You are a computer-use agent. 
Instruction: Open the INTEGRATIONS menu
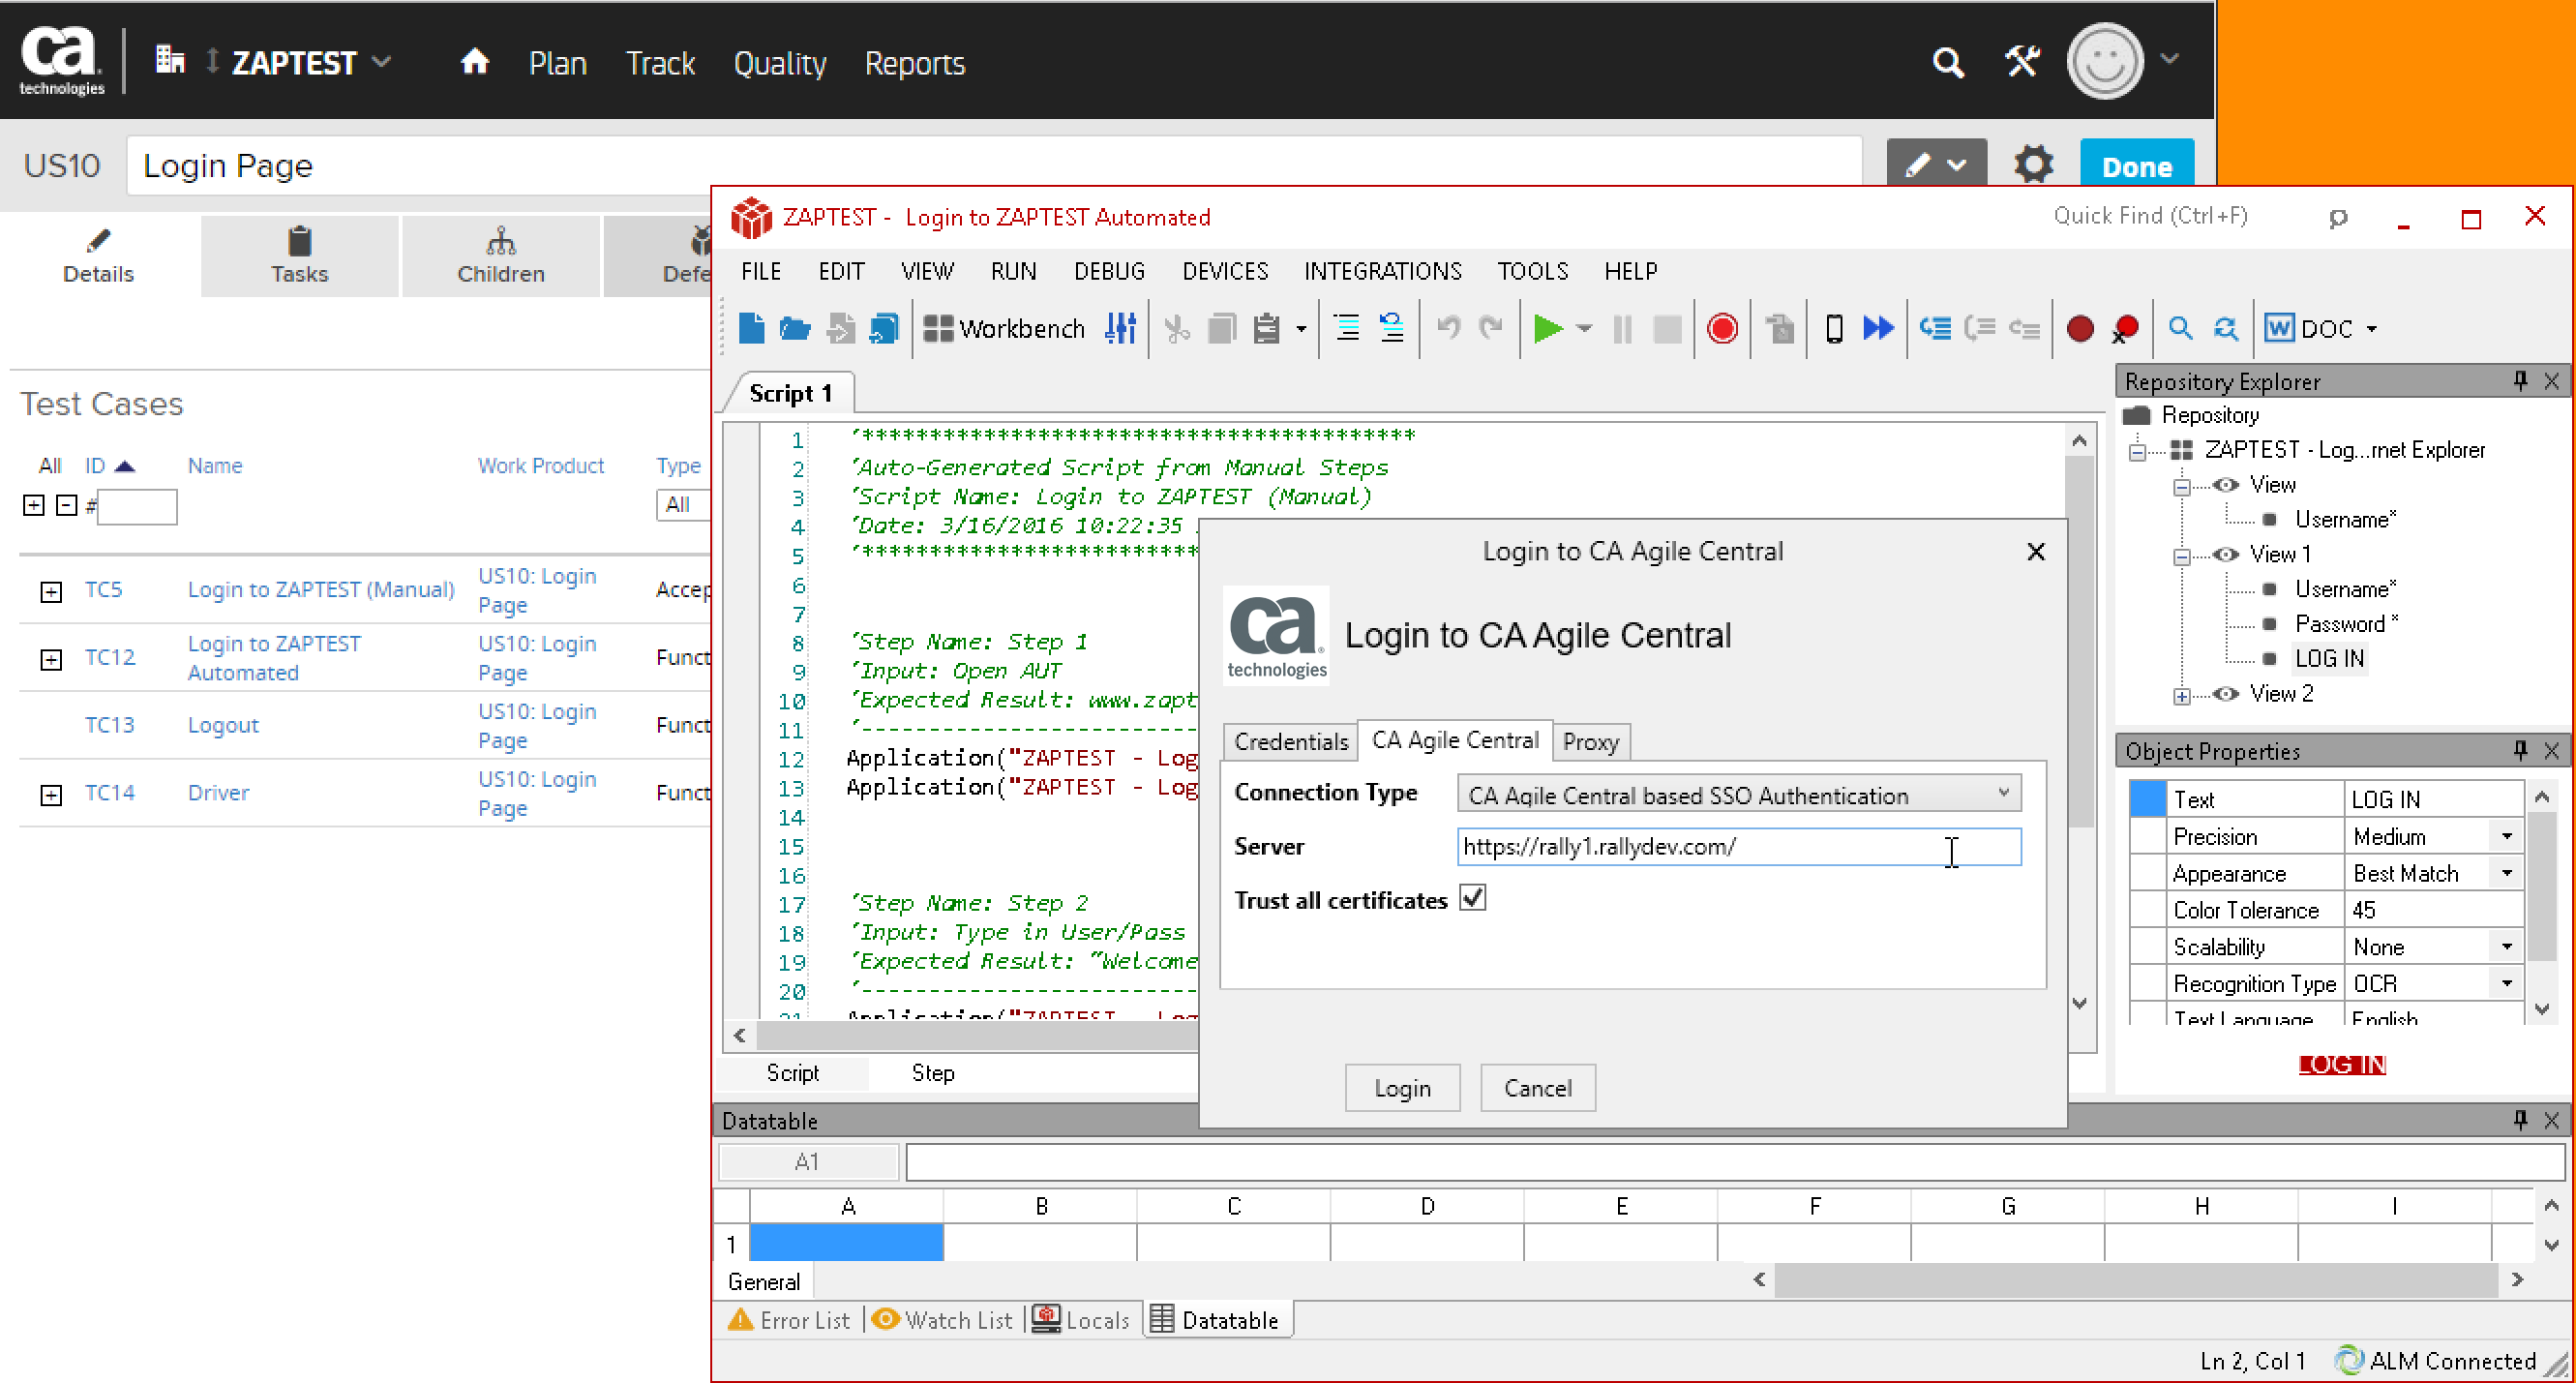(x=1382, y=271)
